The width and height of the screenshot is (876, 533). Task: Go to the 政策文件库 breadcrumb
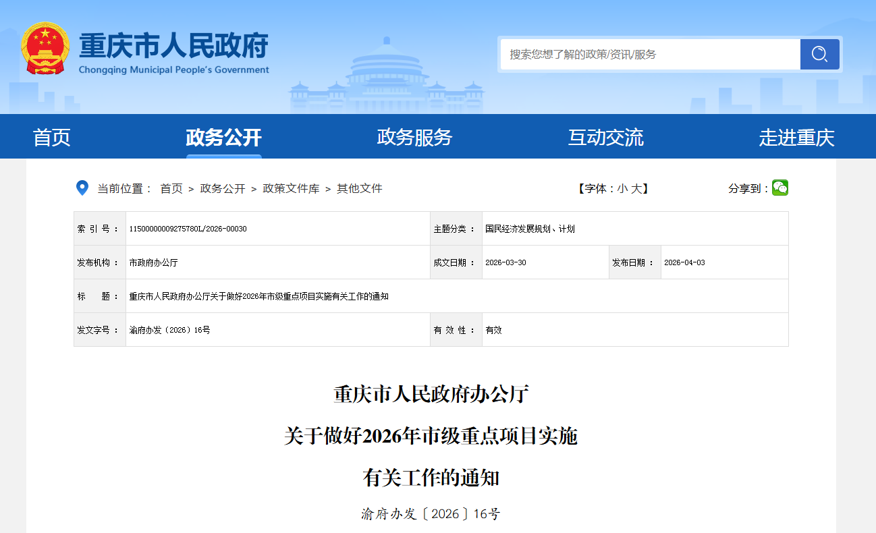point(291,189)
